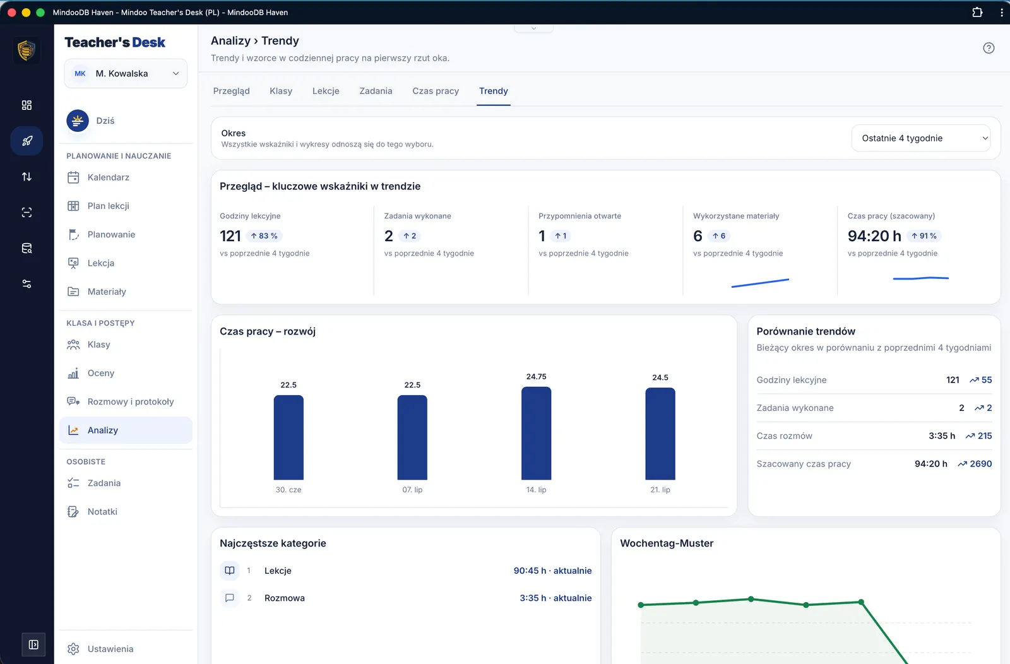Expand the collapsed header chevron at the top

click(533, 28)
